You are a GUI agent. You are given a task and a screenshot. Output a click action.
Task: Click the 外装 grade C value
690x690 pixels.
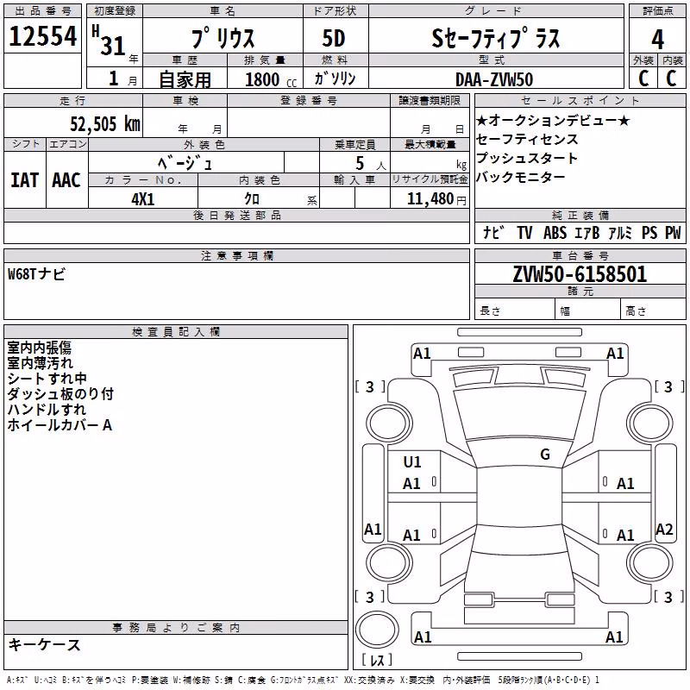tap(643, 78)
